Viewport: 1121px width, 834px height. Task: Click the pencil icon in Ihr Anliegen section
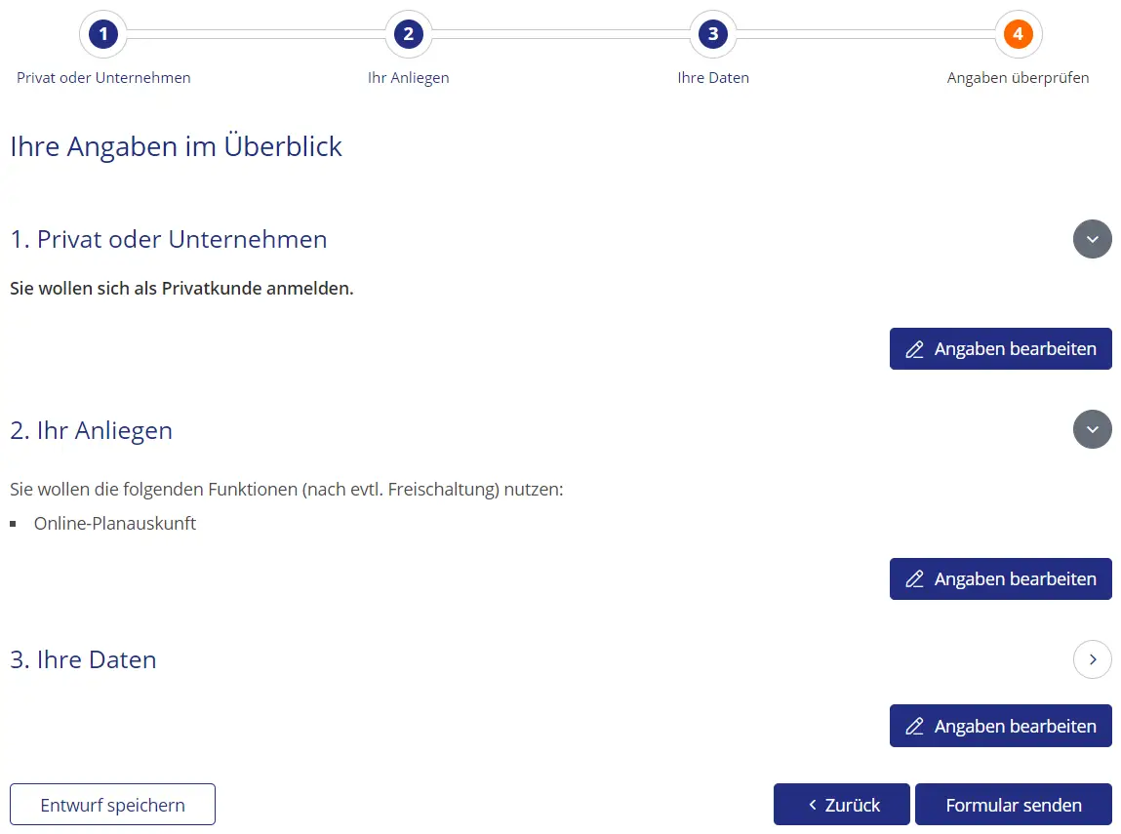(914, 579)
